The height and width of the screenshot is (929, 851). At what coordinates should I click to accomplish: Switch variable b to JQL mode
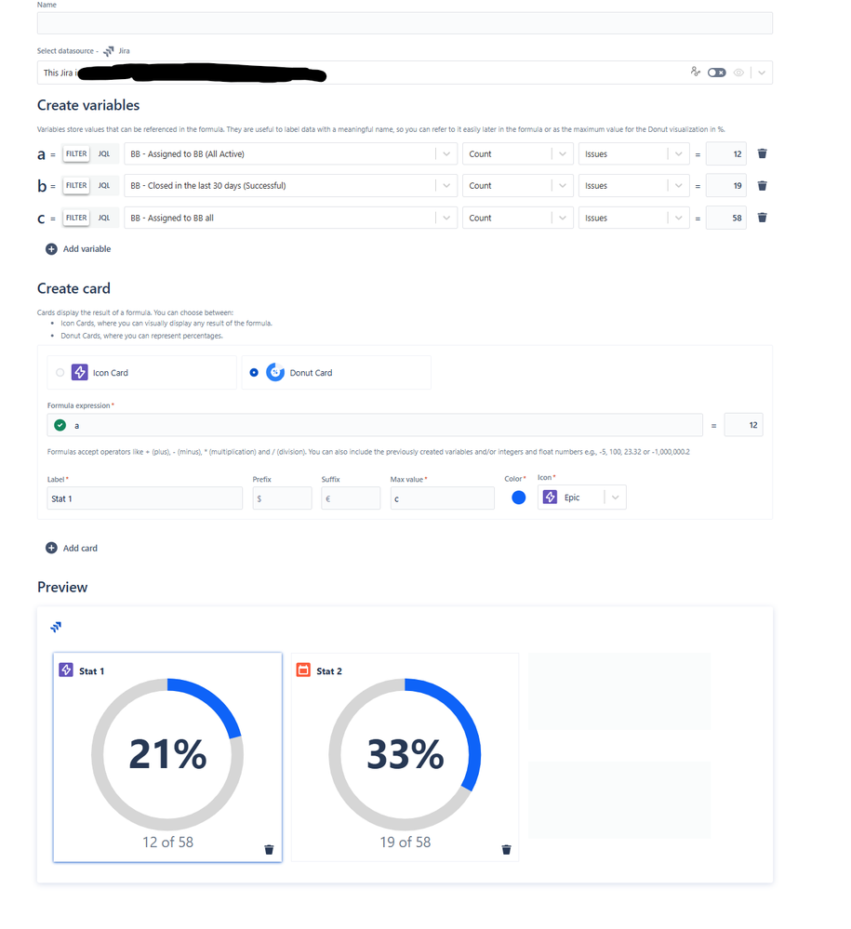tap(104, 185)
